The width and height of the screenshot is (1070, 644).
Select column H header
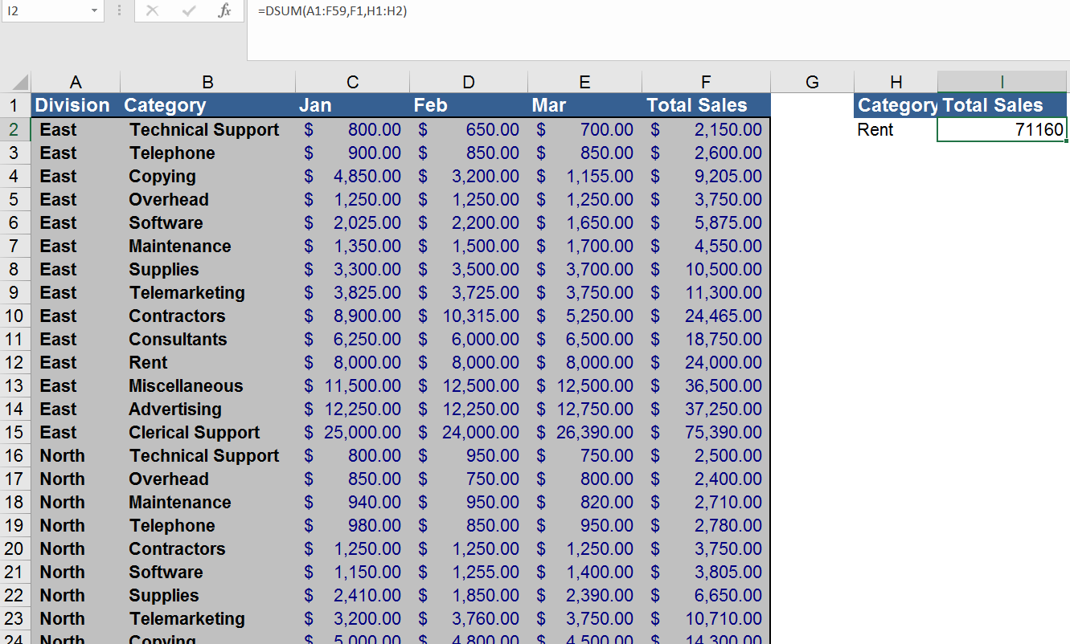click(x=896, y=82)
